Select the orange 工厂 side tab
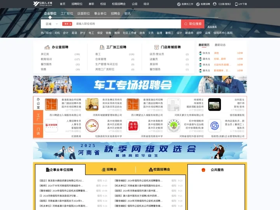The image size is (280, 210). 38,117
